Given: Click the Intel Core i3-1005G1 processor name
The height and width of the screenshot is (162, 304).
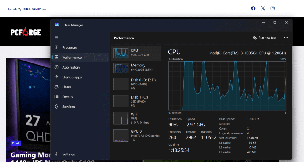Looking at the screenshot, I should point(248,53).
